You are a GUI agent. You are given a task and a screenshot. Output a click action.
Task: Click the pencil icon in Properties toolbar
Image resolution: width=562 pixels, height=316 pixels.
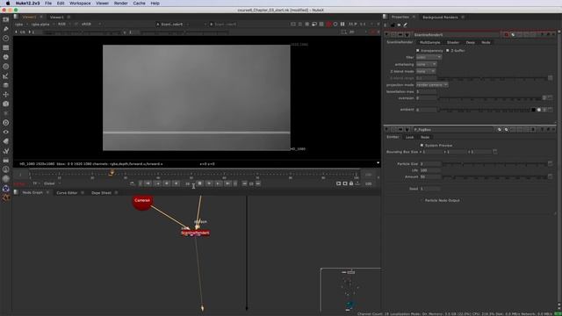click(406, 25)
